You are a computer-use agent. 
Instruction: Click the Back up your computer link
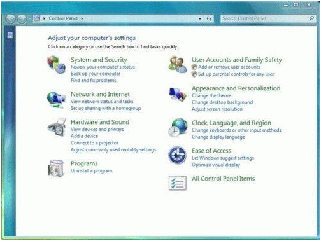96,74
